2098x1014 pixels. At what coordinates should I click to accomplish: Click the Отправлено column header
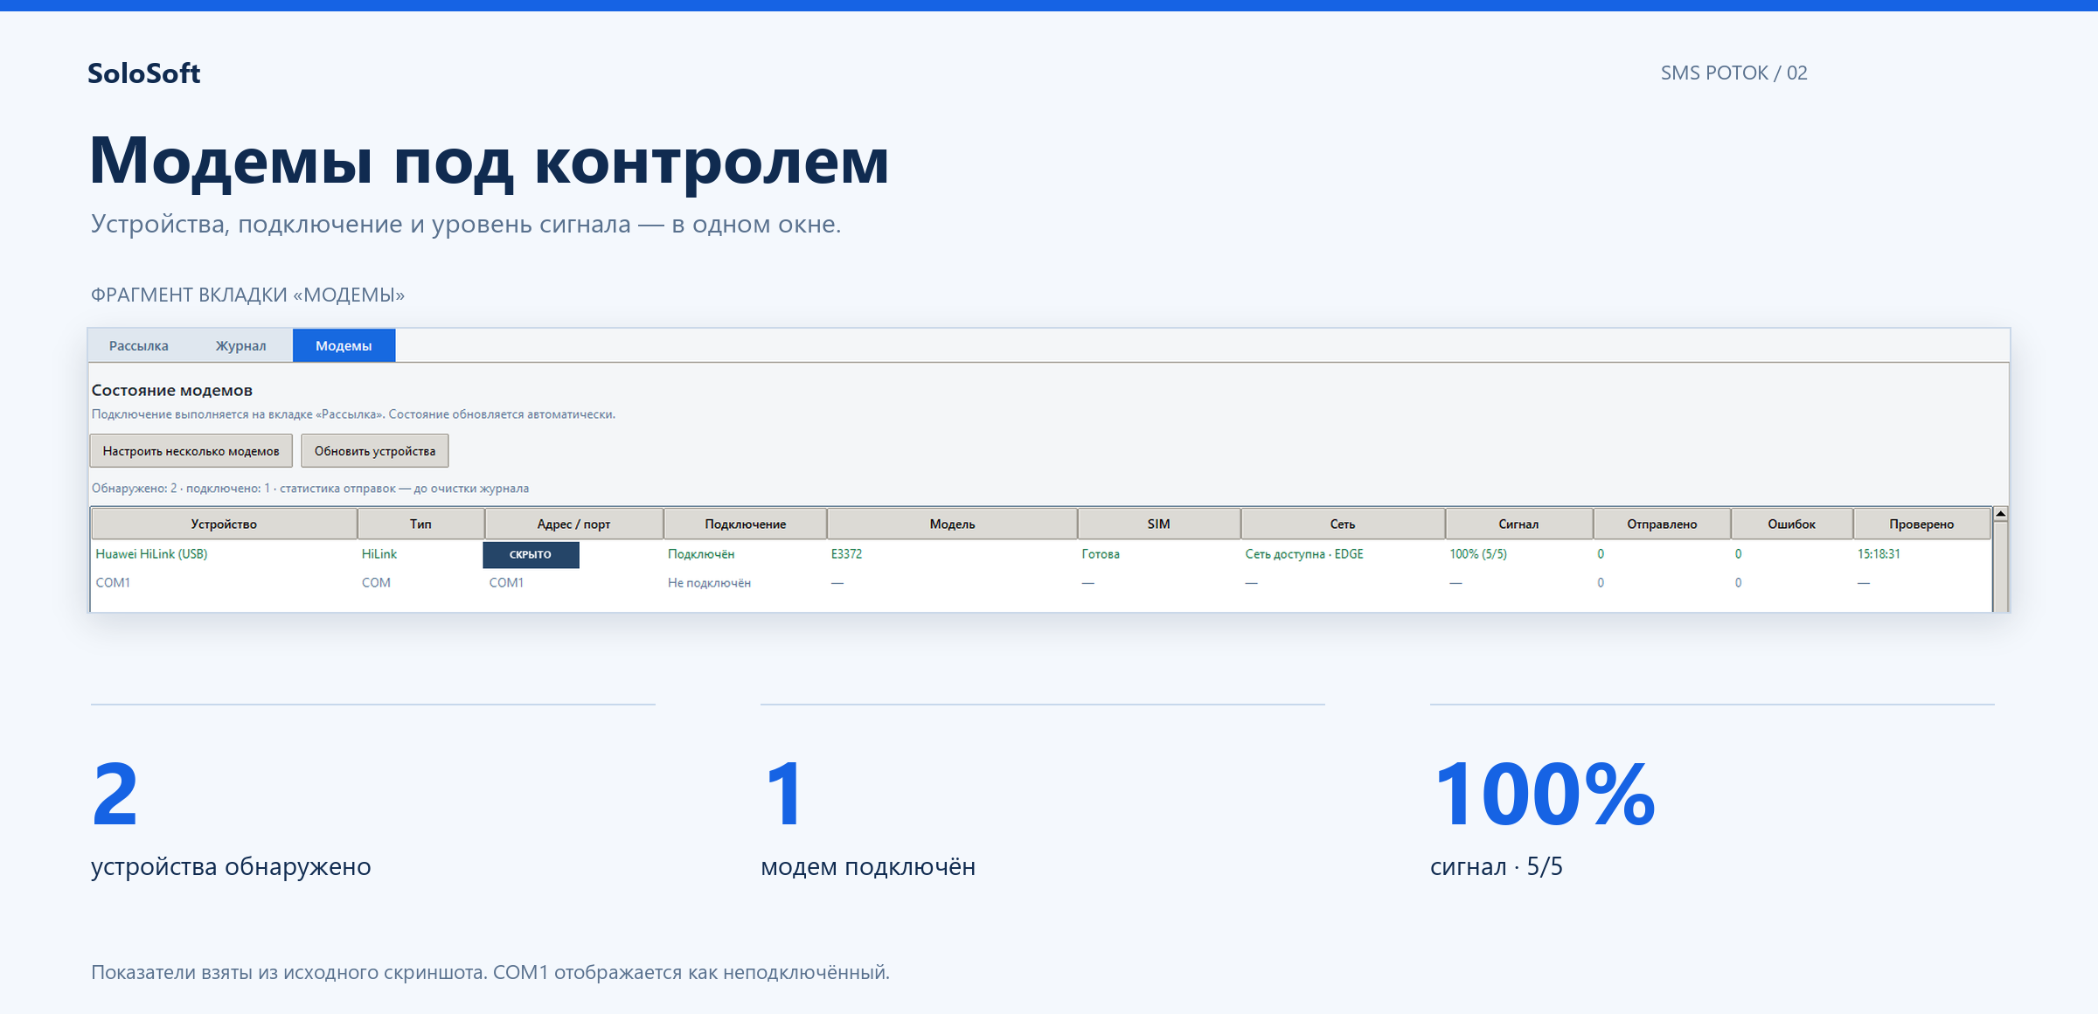click(1662, 524)
